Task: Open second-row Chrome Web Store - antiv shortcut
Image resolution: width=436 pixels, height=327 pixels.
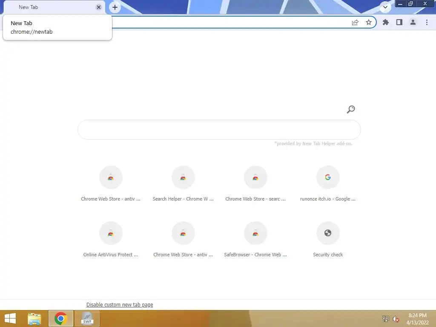Action: (183, 239)
